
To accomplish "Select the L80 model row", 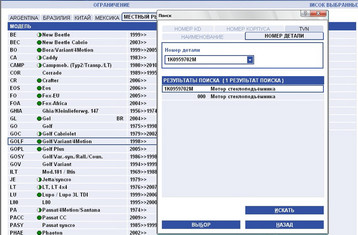I will (x=82, y=202).
